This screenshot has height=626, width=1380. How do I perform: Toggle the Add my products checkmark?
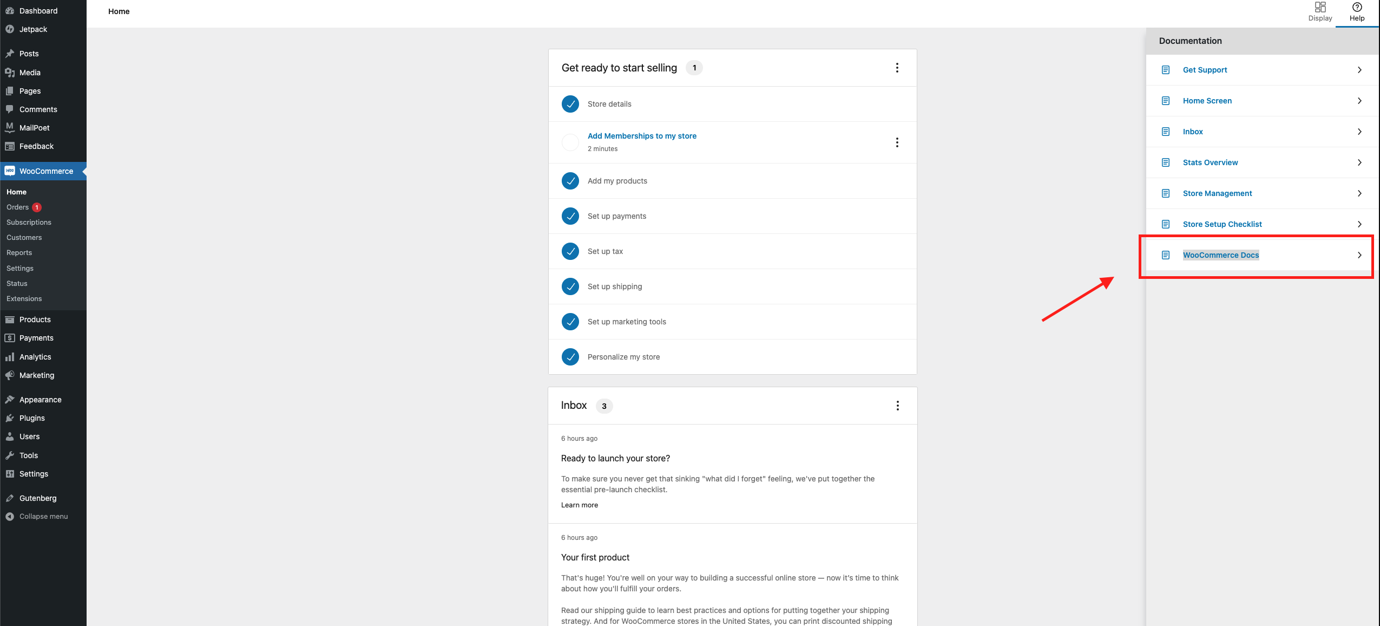570,181
